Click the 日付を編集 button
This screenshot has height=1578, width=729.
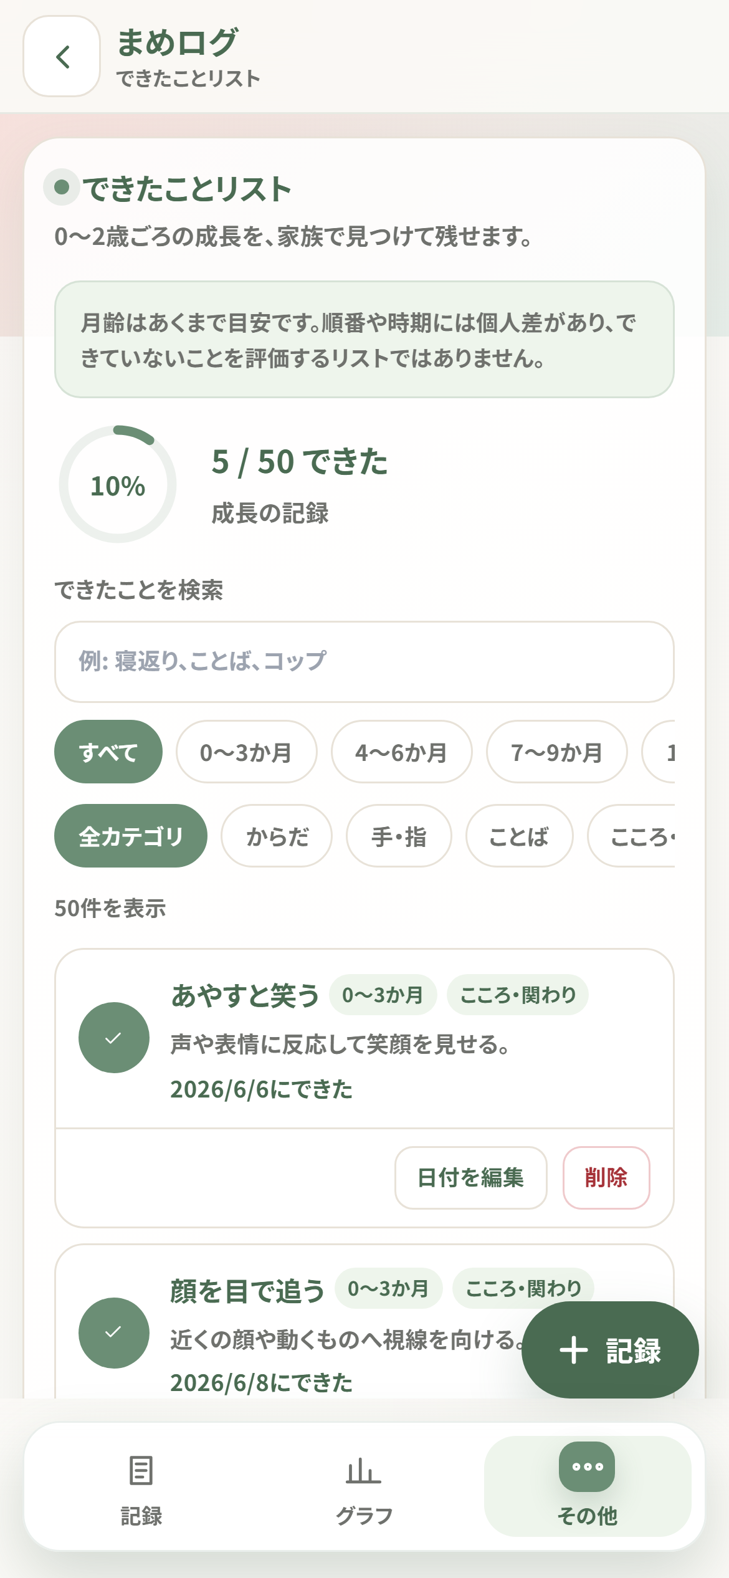pyautogui.click(x=471, y=1178)
